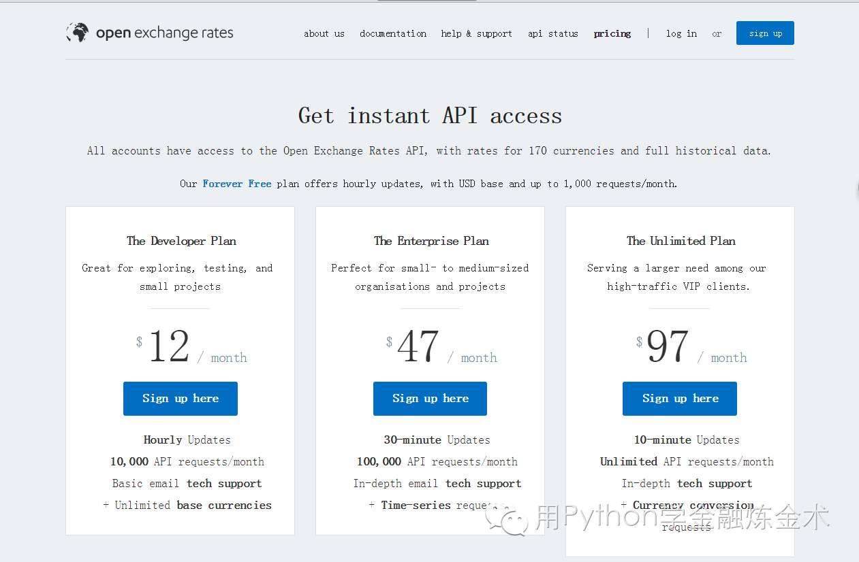Click 'Basic email tech support' text
This screenshot has height=562, width=859.
pyautogui.click(x=187, y=484)
